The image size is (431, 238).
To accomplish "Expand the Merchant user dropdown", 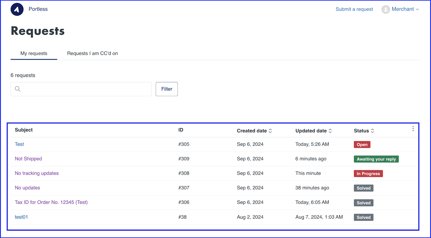I will coord(405,9).
